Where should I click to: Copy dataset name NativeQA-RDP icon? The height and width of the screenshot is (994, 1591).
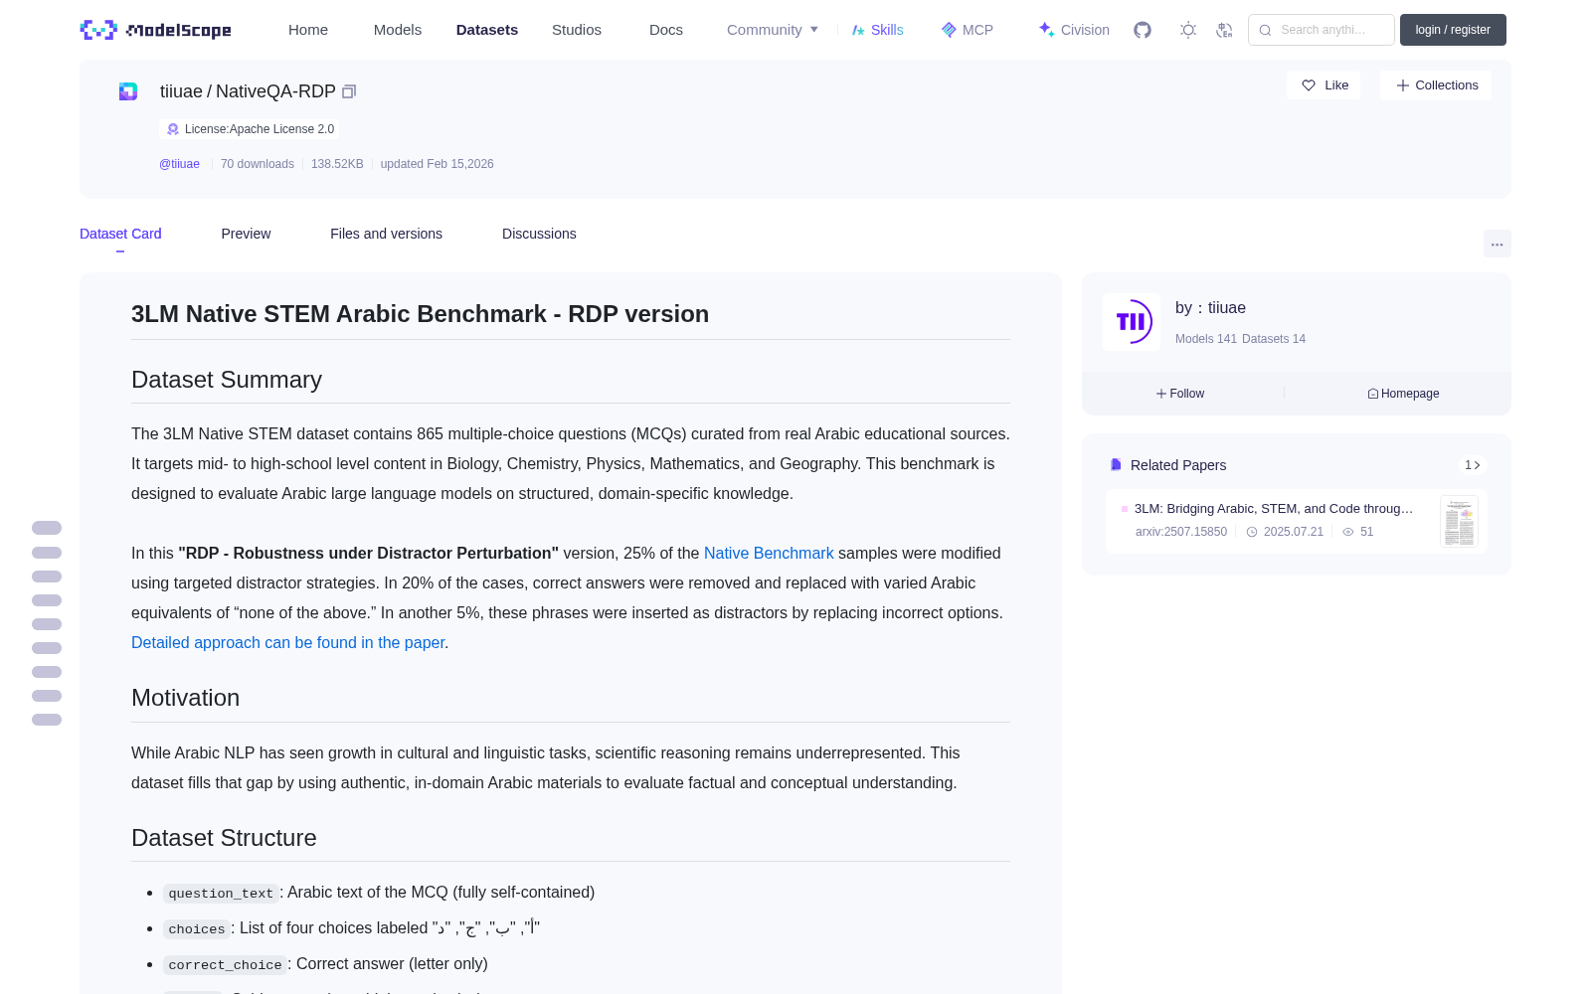click(x=349, y=91)
